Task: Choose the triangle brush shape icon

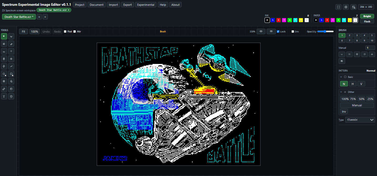Action: [x=372, y=54]
